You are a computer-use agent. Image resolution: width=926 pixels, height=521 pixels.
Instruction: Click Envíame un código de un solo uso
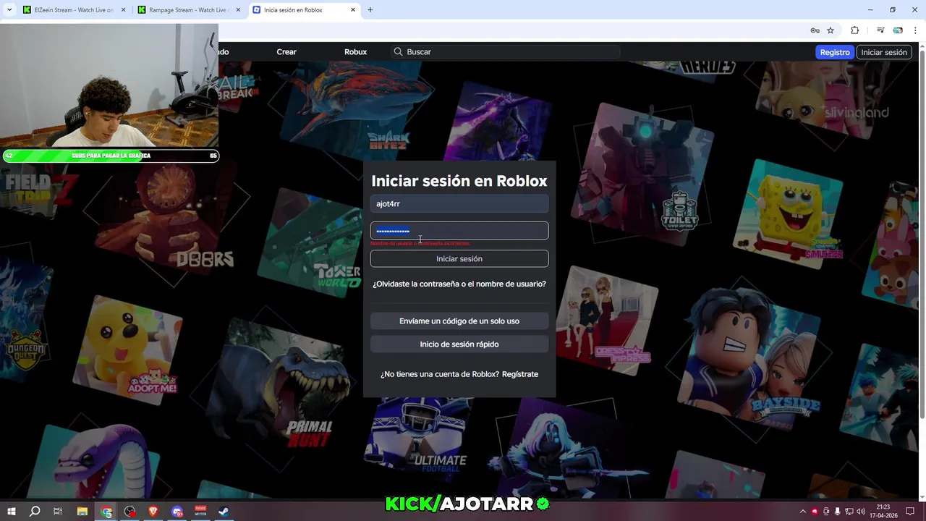tap(459, 321)
